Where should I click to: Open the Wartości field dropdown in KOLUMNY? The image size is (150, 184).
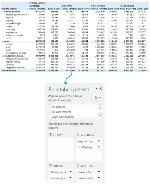99,147
